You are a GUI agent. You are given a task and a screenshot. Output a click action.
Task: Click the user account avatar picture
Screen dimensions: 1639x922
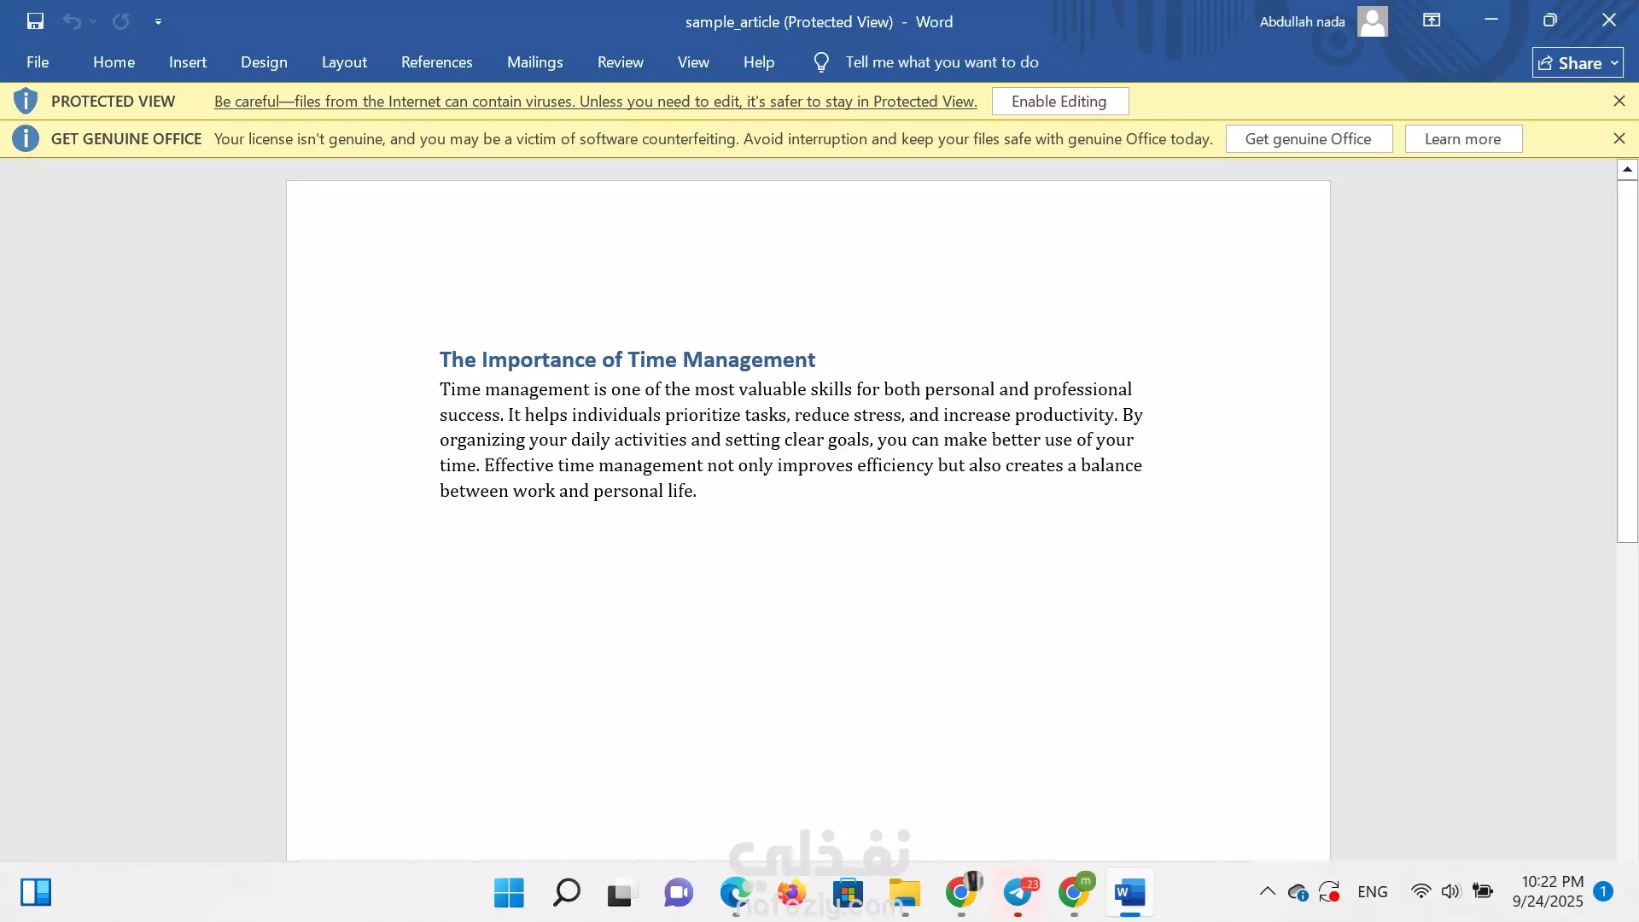pos(1372,21)
